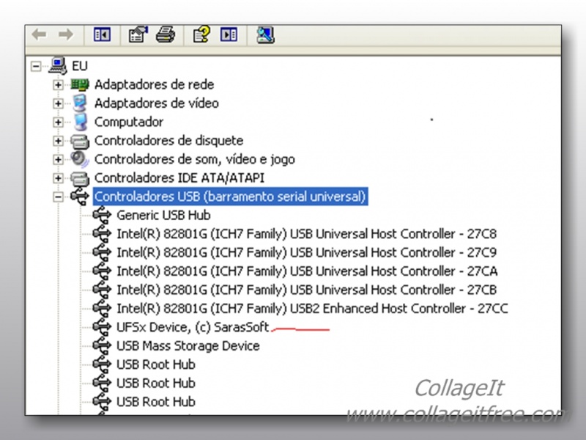Click USB icon for 27C8 controller

click(x=102, y=234)
